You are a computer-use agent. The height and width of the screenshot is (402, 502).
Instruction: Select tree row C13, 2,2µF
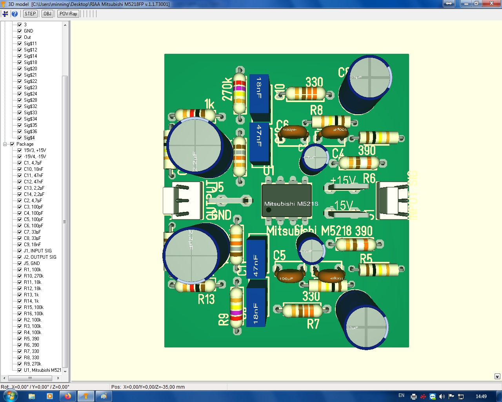tap(34, 188)
